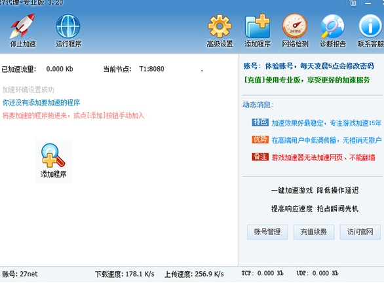The width and height of the screenshot is (384, 283).
Task: Open 高级设置 gear icon
Action: click(220, 26)
